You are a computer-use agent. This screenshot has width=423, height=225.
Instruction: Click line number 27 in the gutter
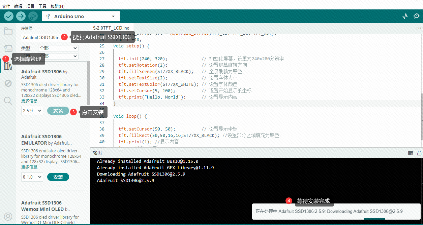pyautogui.click(x=102, y=59)
